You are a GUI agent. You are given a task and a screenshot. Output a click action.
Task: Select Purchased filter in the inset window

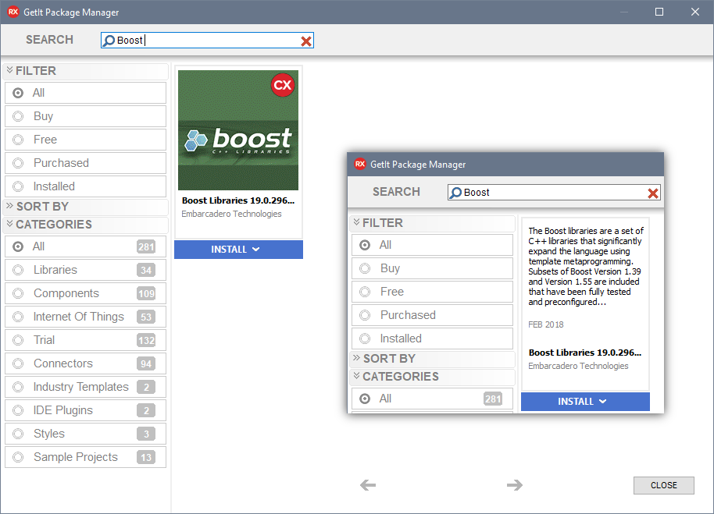[x=432, y=315]
